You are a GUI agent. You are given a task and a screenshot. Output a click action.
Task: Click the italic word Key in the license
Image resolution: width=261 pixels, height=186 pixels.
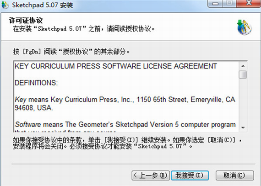click(x=21, y=100)
